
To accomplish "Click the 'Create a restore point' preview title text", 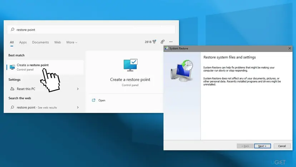I will (x=130, y=80).
